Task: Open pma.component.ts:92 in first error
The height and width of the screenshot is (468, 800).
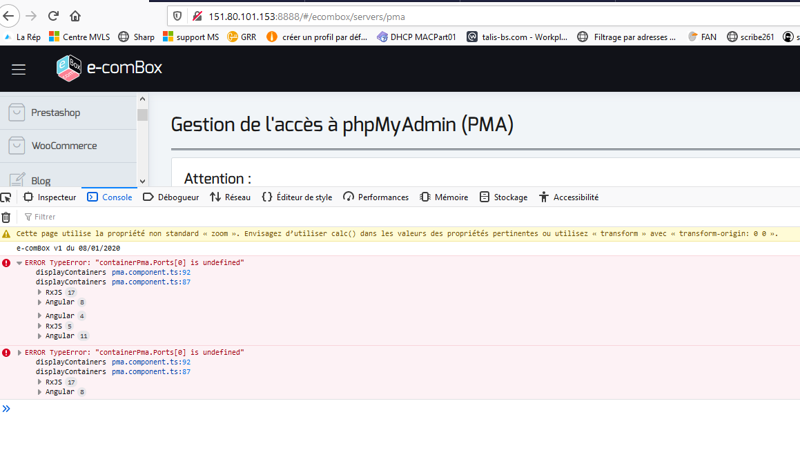Action: [151, 273]
